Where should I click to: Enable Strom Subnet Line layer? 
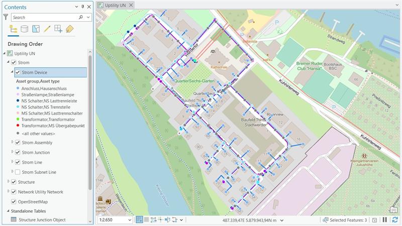click(18, 172)
